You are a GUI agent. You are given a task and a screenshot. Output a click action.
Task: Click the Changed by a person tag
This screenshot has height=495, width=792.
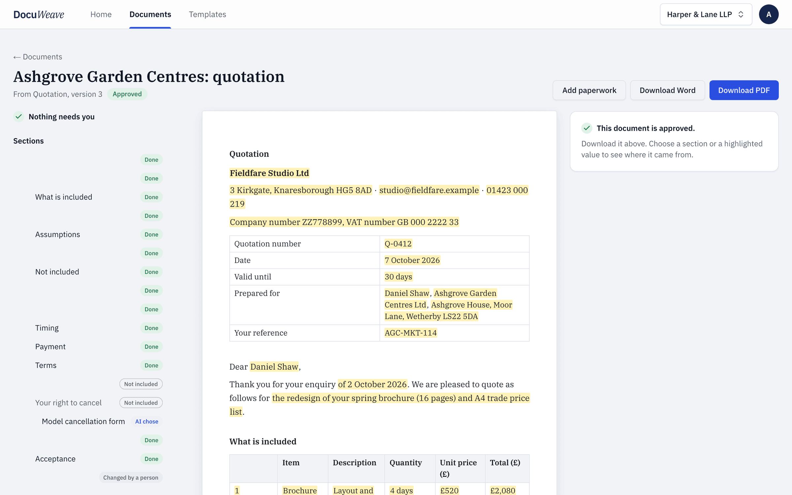131,478
